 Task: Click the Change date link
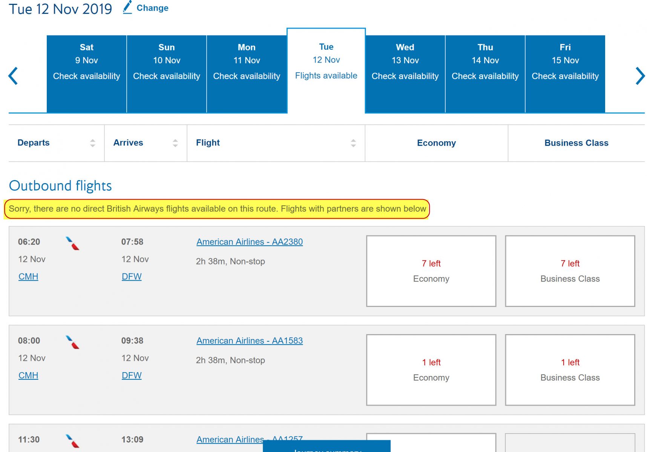coord(152,8)
